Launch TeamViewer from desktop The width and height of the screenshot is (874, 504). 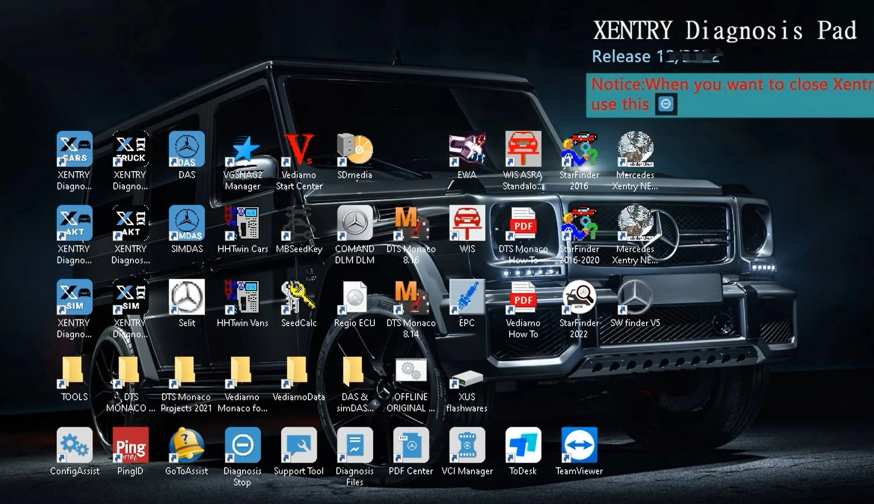(579, 446)
